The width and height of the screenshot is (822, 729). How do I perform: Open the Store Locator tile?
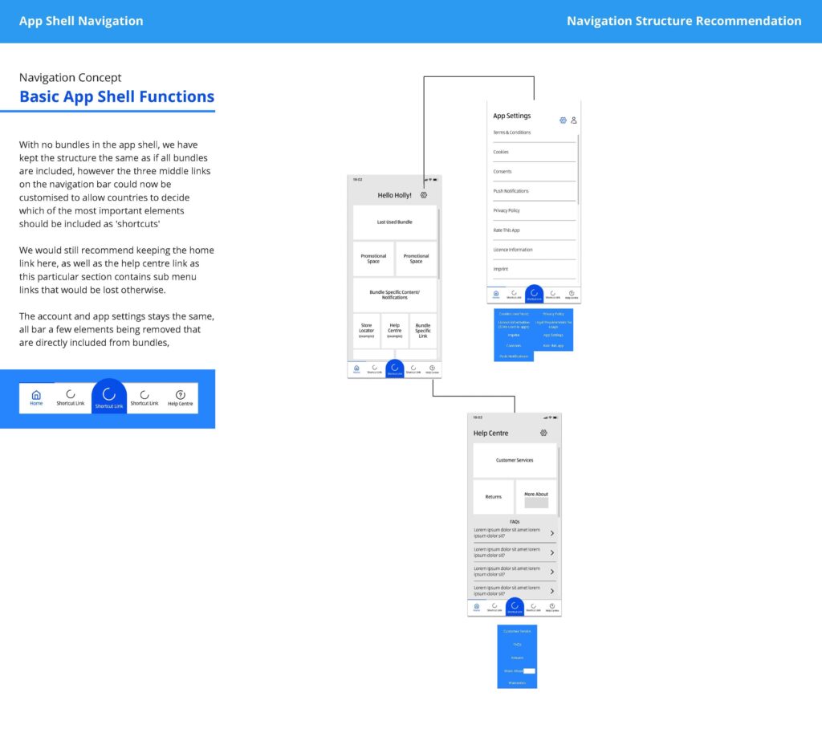366,330
